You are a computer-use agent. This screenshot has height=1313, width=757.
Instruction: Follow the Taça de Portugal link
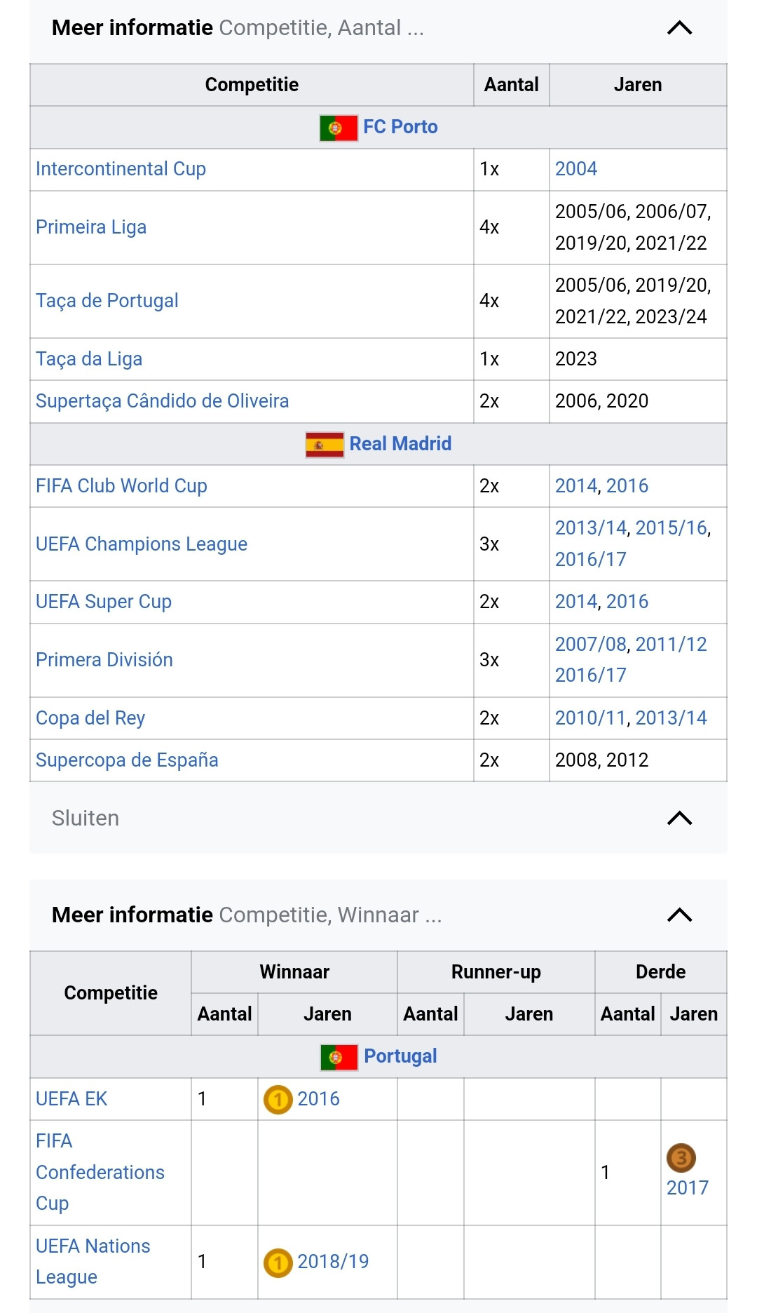click(107, 301)
